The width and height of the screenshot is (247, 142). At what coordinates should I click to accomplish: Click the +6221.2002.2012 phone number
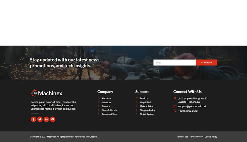(x=188, y=111)
